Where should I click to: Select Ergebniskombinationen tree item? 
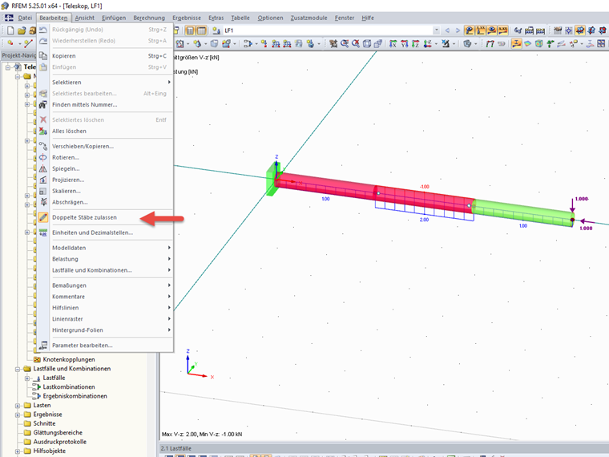click(x=75, y=396)
